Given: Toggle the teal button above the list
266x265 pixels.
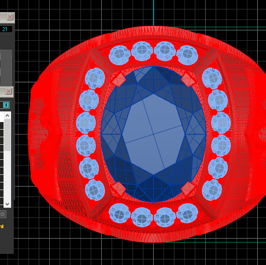Looking at the screenshot, I should (x=6, y=105).
